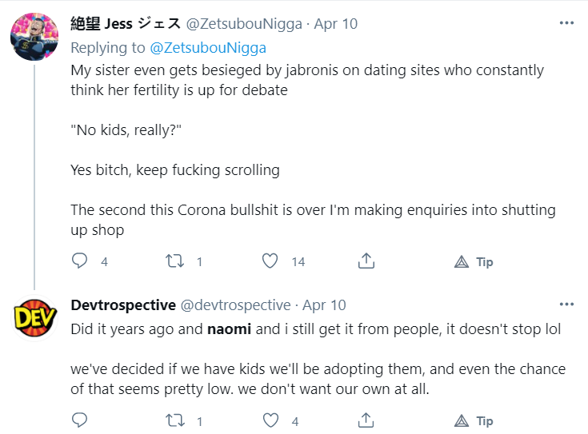Tip Jess using the Tip icon
The width and height of the screenshot is (588, 434).
pos(474,261)
